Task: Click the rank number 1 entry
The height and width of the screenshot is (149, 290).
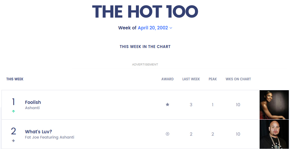Action: [13, 102]
